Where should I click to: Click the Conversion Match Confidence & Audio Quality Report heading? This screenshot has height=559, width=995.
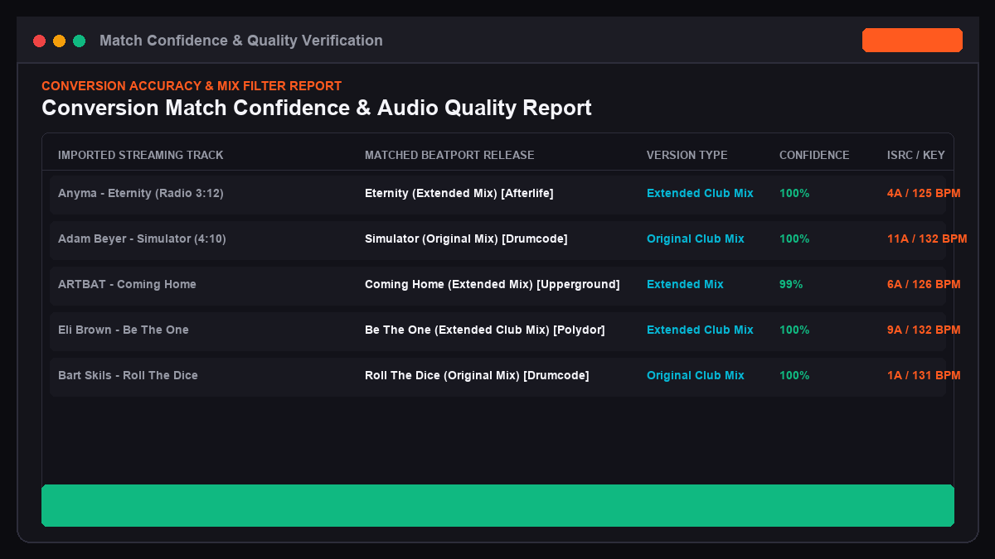point(317,108)
